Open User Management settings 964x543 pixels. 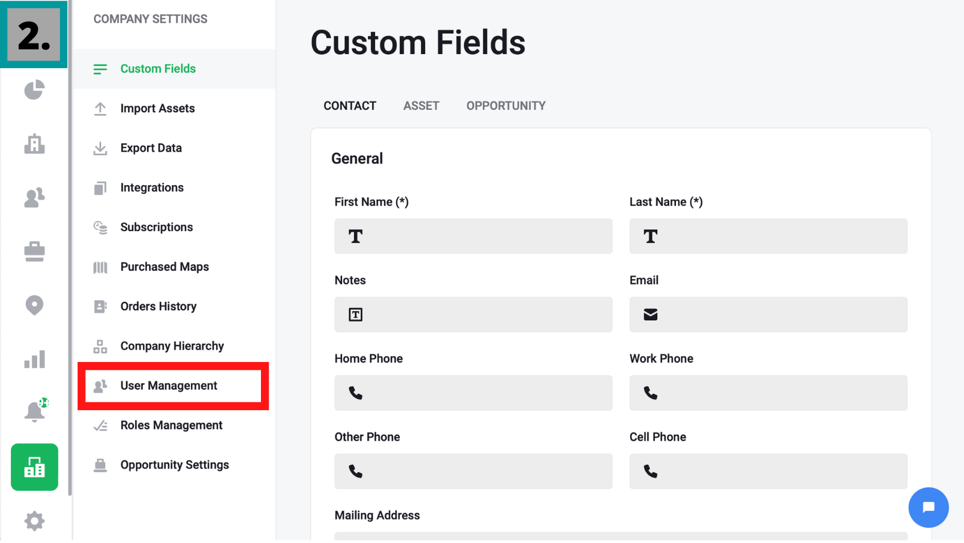[x=169, y=386]
